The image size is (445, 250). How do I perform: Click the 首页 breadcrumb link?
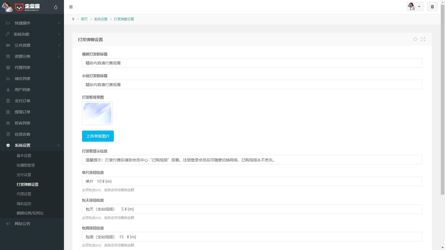click(x=84, y=19)
